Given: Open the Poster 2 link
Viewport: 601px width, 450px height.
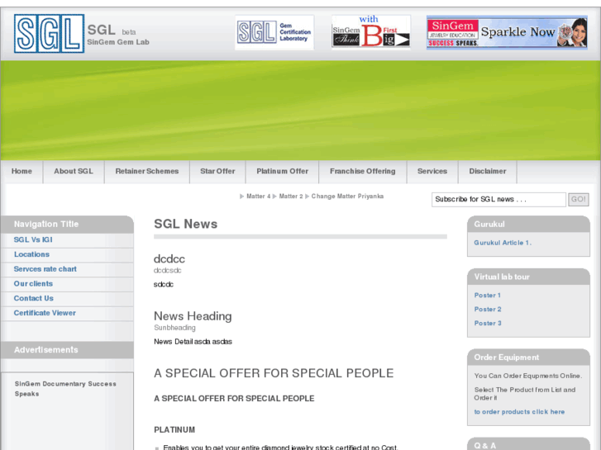Looking at the screenshot, I should pyautogui.click(x=488, y=309).
